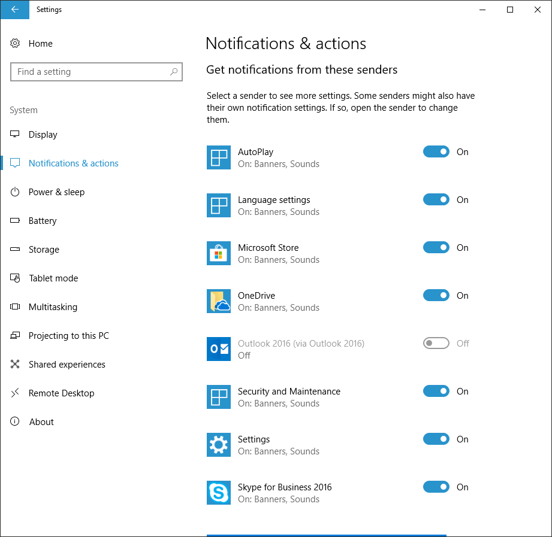Select Tablet mode in sidebar
This screenshot has height=537, width=552.
(x=53, y=278)
